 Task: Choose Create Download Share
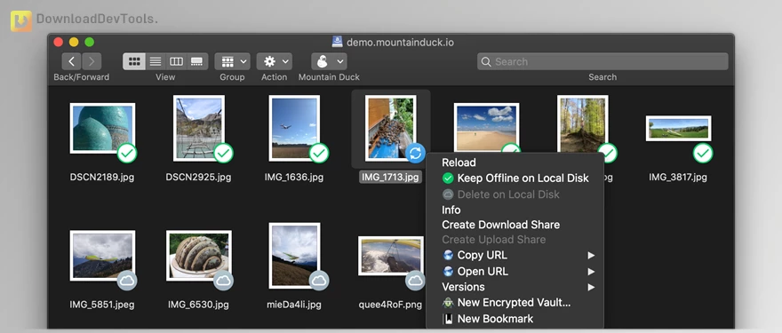coord(515,225)
